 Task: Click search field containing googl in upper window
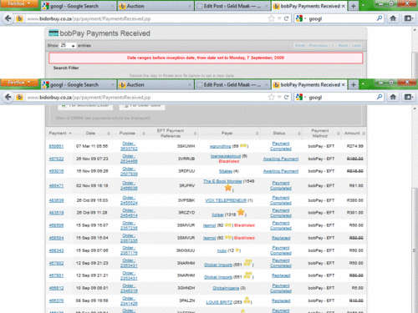pyautogui.click(x=341, y=18)
